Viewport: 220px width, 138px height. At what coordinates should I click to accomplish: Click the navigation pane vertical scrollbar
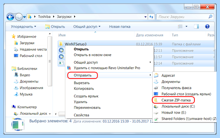[50, 61]
